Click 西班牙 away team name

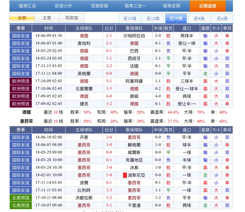pos(134,58)
